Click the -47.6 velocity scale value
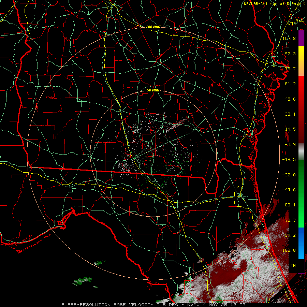Screen dimensions: 307x307 [x=289, y=190]
